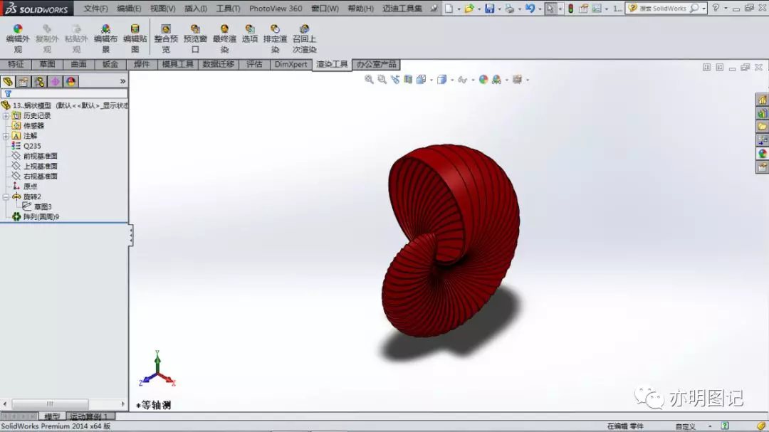Viewport: 769px width, 432px height.
Task: Open the 文件(F) menu
Action: click(95, 9)
